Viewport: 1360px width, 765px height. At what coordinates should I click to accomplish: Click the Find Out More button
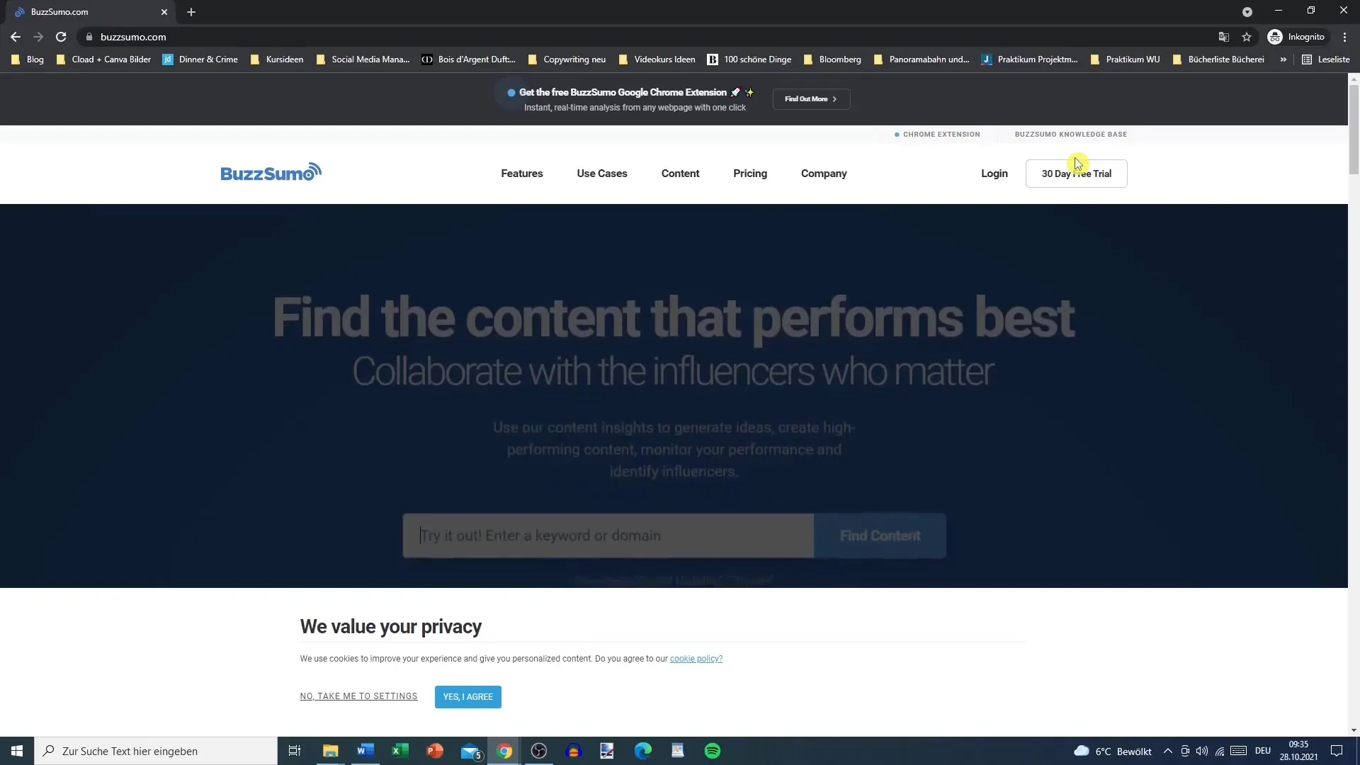coord(811,99)
